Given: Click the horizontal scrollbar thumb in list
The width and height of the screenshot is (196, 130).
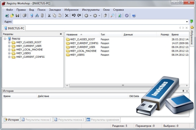Looking at the screenshot, I should [111, 85].
